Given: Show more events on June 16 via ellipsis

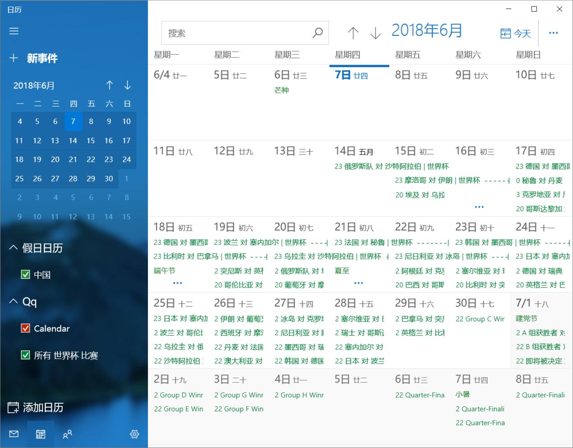Looking at the screenshot, I should click(x=479, y=207).
